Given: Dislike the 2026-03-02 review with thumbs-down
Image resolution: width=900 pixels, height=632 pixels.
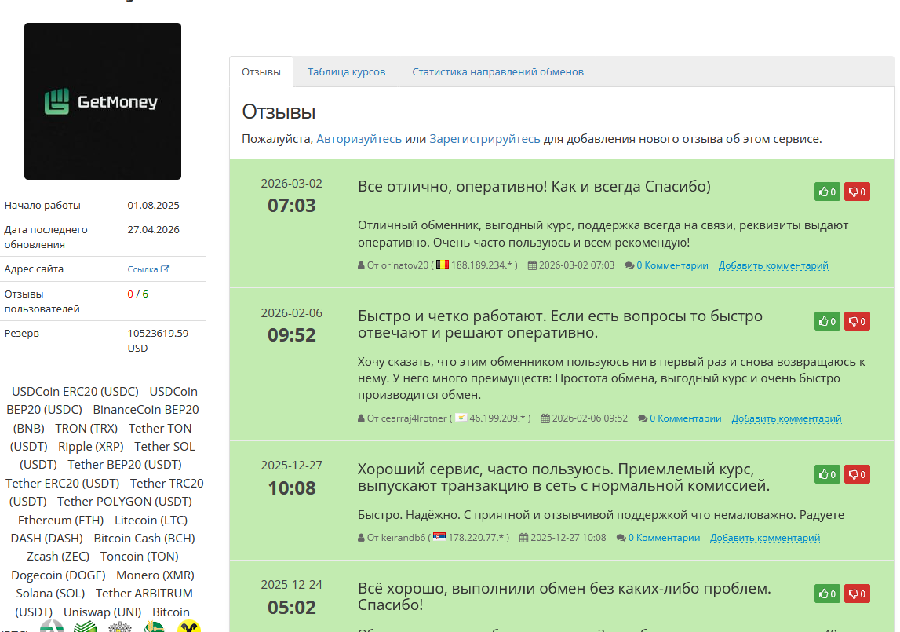Looking at the screenshot, I should point(857,192).
